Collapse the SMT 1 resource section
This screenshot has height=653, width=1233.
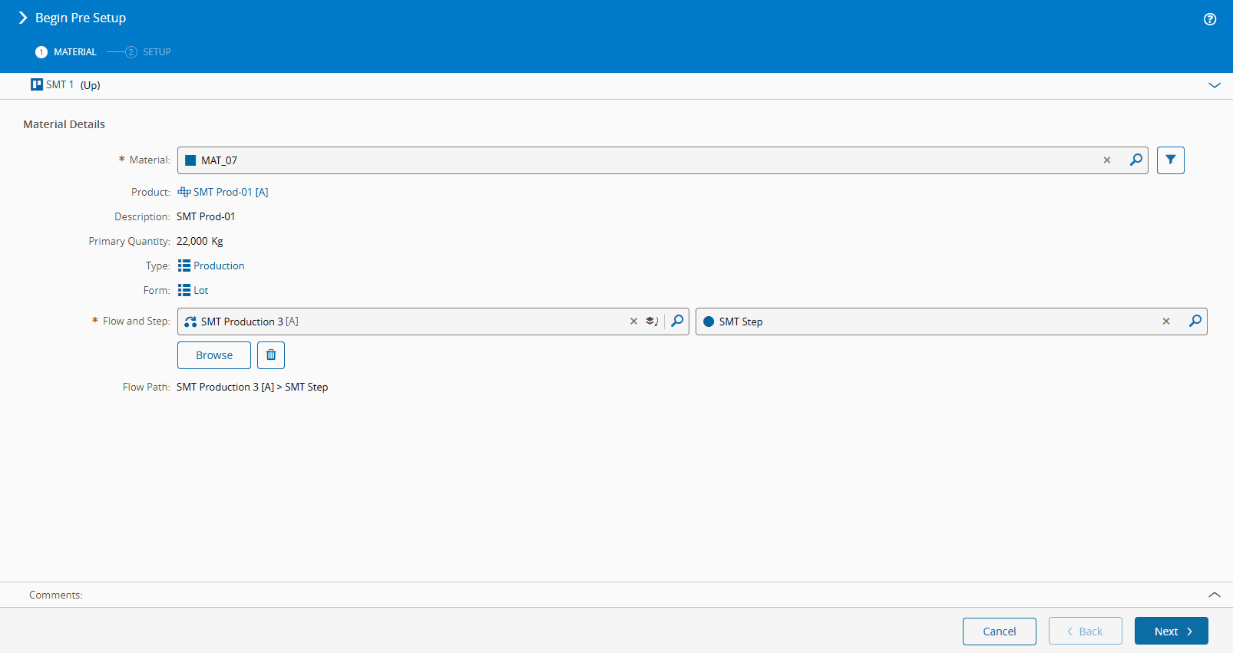coord(1215,85)
